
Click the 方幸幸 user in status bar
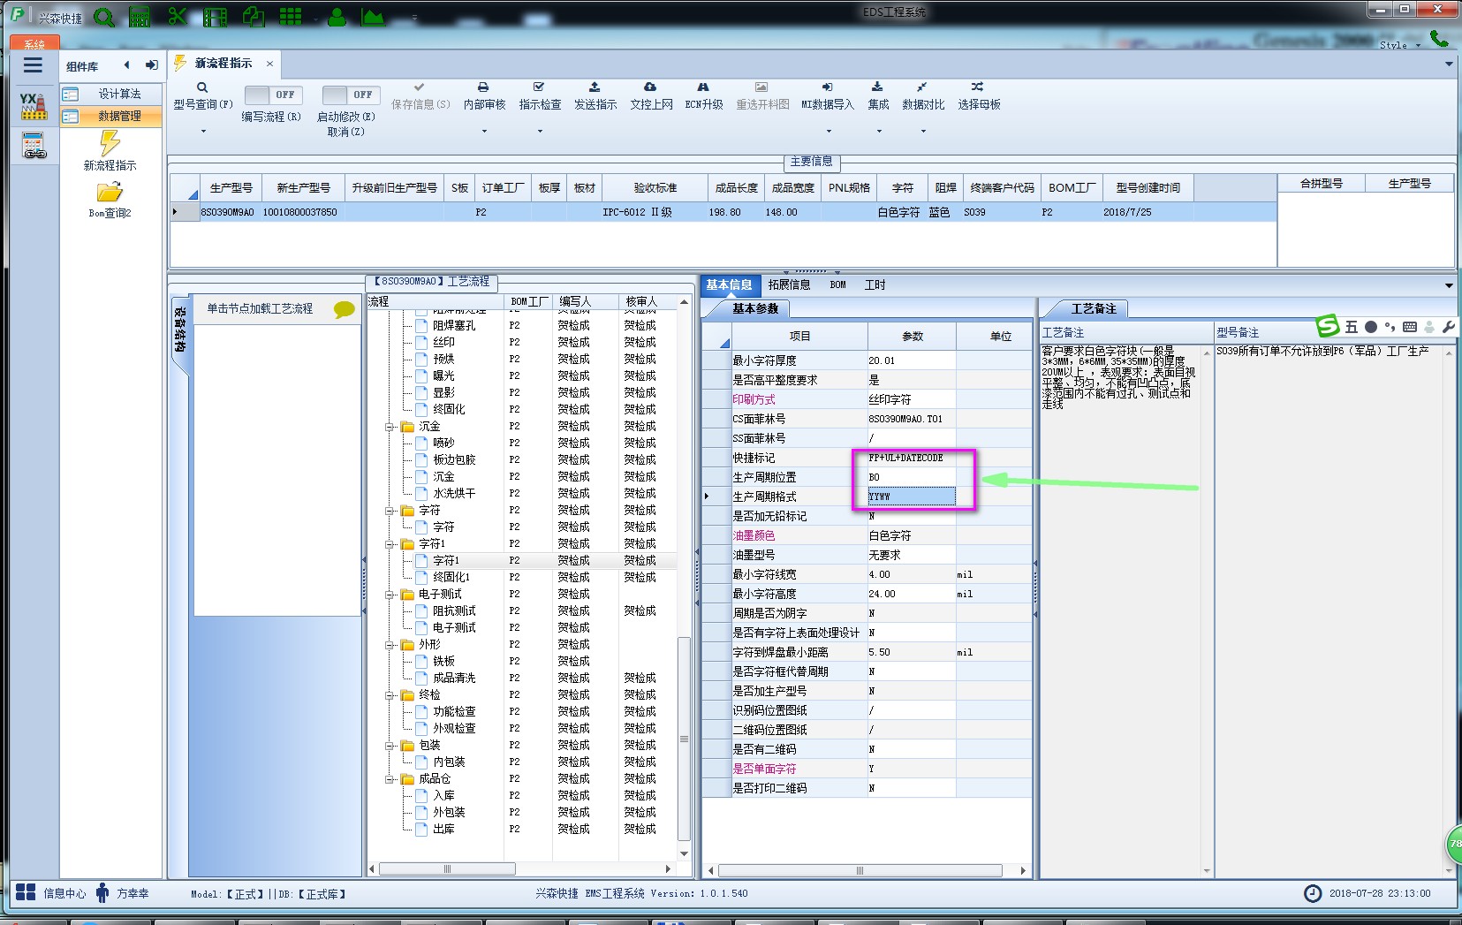click(x=123, y=893)
